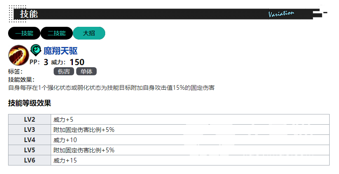
Task: Click the 技能等级效果 section heading
Action: point(29,103)
